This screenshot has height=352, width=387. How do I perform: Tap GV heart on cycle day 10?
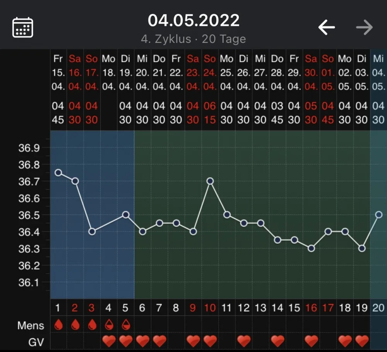[x=210, y=342]
